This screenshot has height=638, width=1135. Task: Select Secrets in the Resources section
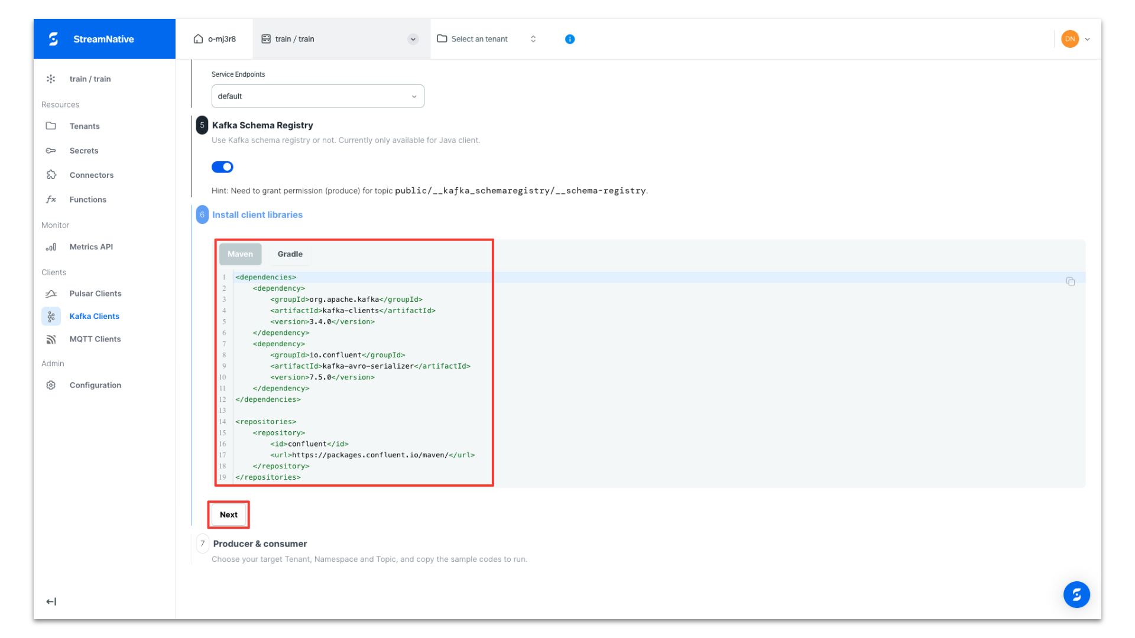click(84, 151)
